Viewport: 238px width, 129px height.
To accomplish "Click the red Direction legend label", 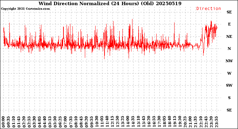I will (x=209, y=9).
